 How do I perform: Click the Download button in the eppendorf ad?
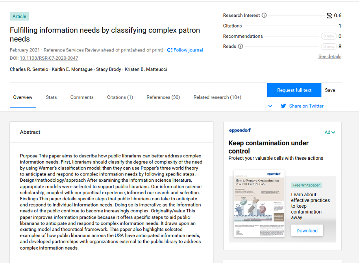[307, 230]
